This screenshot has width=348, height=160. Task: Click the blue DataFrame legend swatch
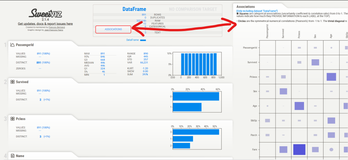click(x=143, y=40)
